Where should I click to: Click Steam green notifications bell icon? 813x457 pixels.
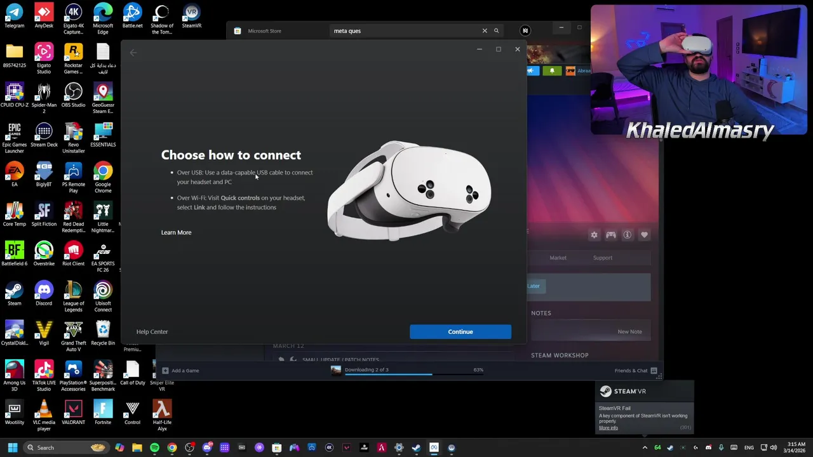coord(552,70)
